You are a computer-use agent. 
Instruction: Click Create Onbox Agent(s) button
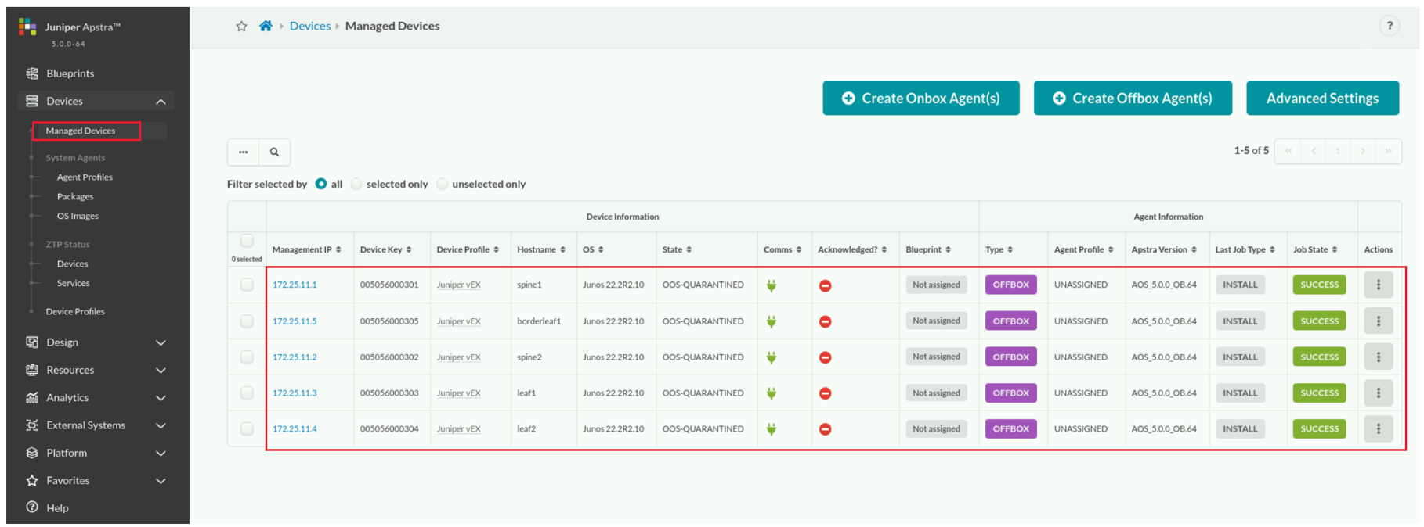(921, 98)
